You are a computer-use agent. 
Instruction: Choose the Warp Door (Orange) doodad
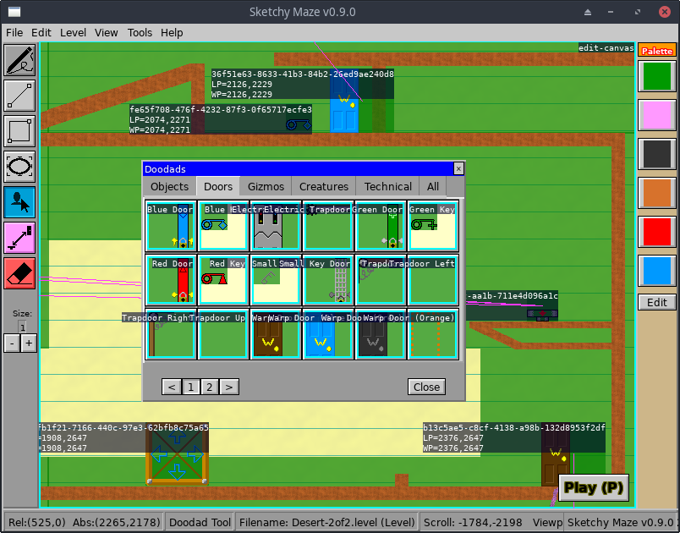[x=431, y=335]
